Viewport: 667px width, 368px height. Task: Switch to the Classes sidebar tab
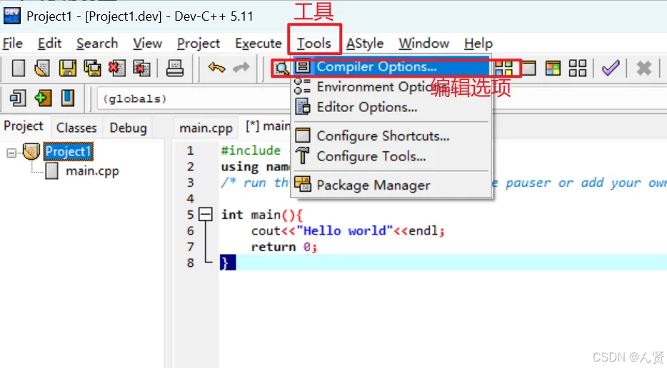point(76,128)
